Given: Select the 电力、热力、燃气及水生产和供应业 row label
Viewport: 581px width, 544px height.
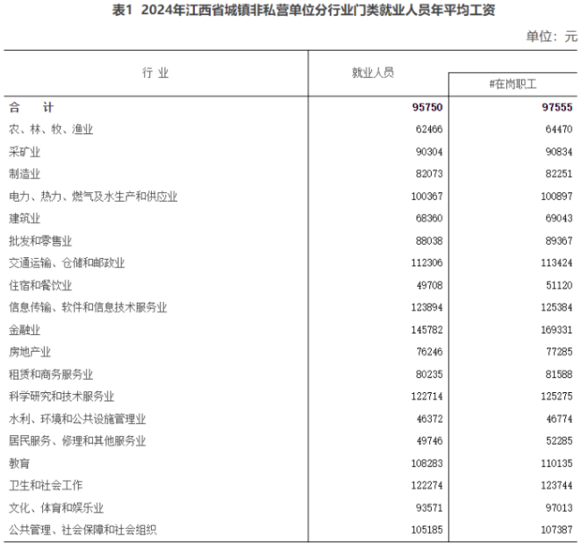Looking at the screenshot, I should click(93, 197).
